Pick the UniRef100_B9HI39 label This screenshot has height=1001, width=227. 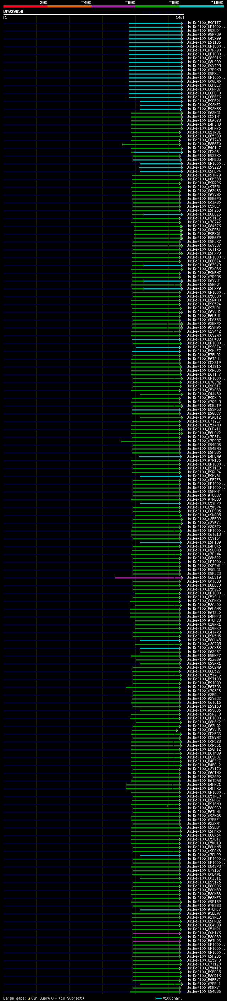tap(204, 543)
